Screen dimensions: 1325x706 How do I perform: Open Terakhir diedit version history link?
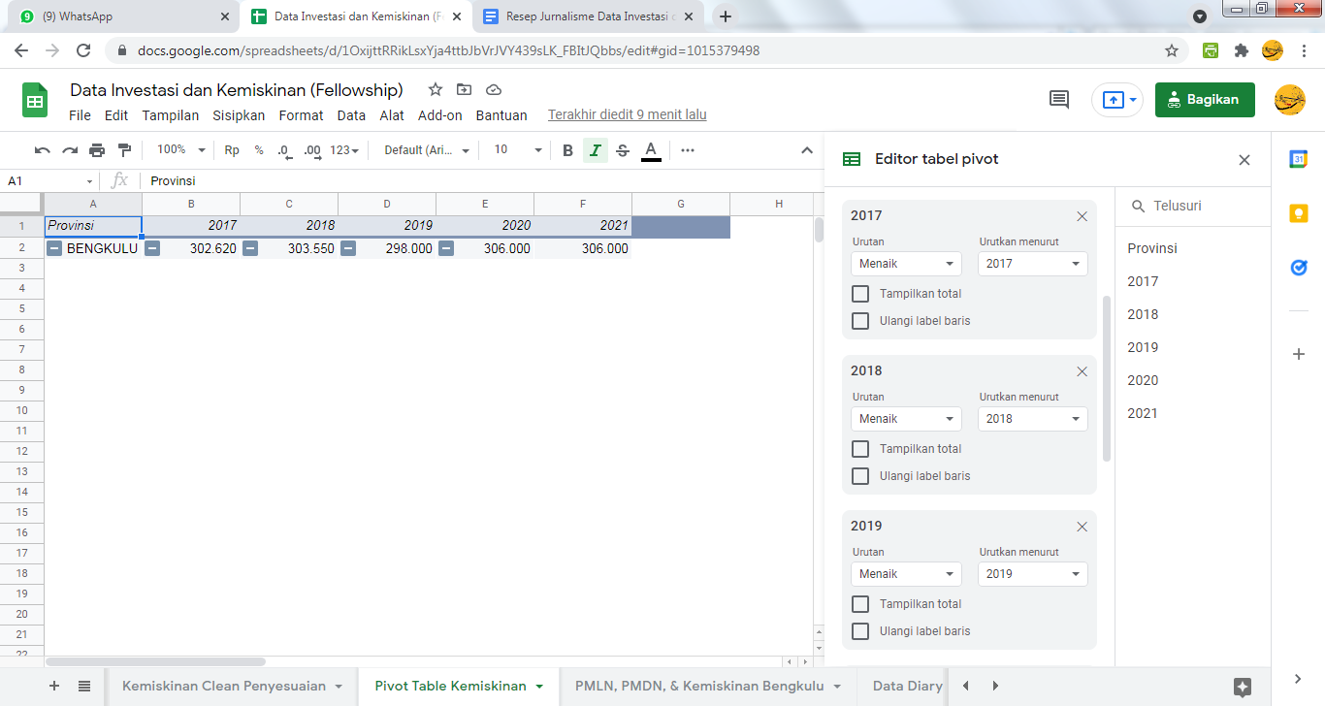[627, 115]
